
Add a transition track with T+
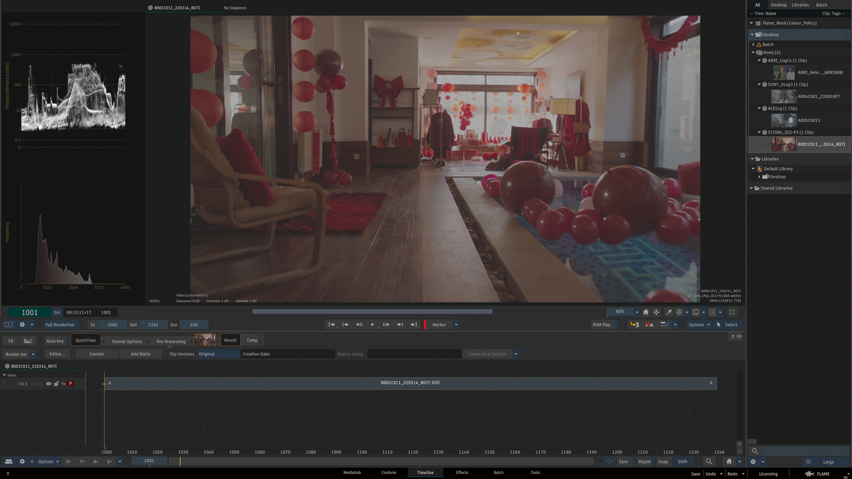pyautogui.click(x=82, y=461)
